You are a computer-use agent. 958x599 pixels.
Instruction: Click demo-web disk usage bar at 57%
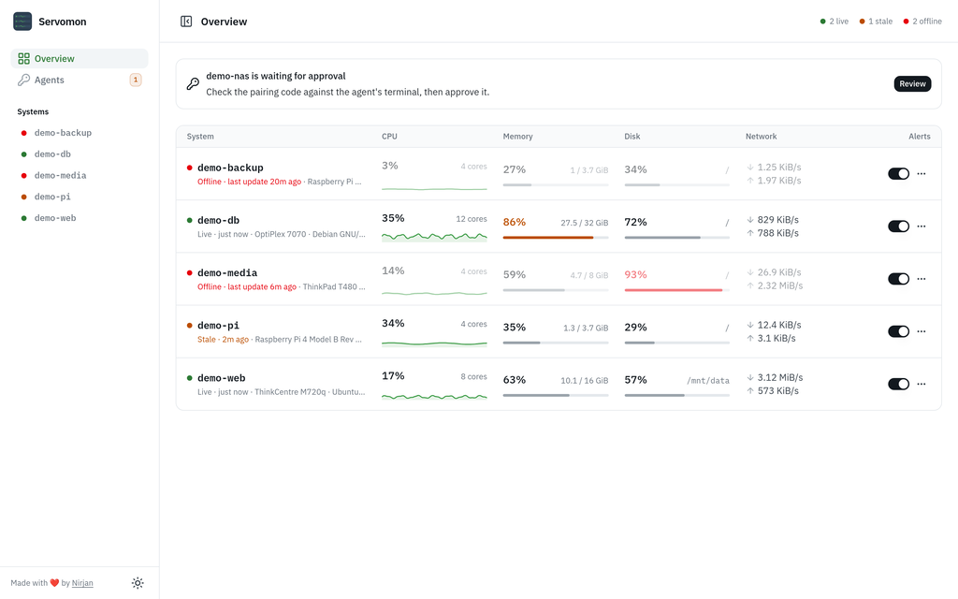point(677,395)
